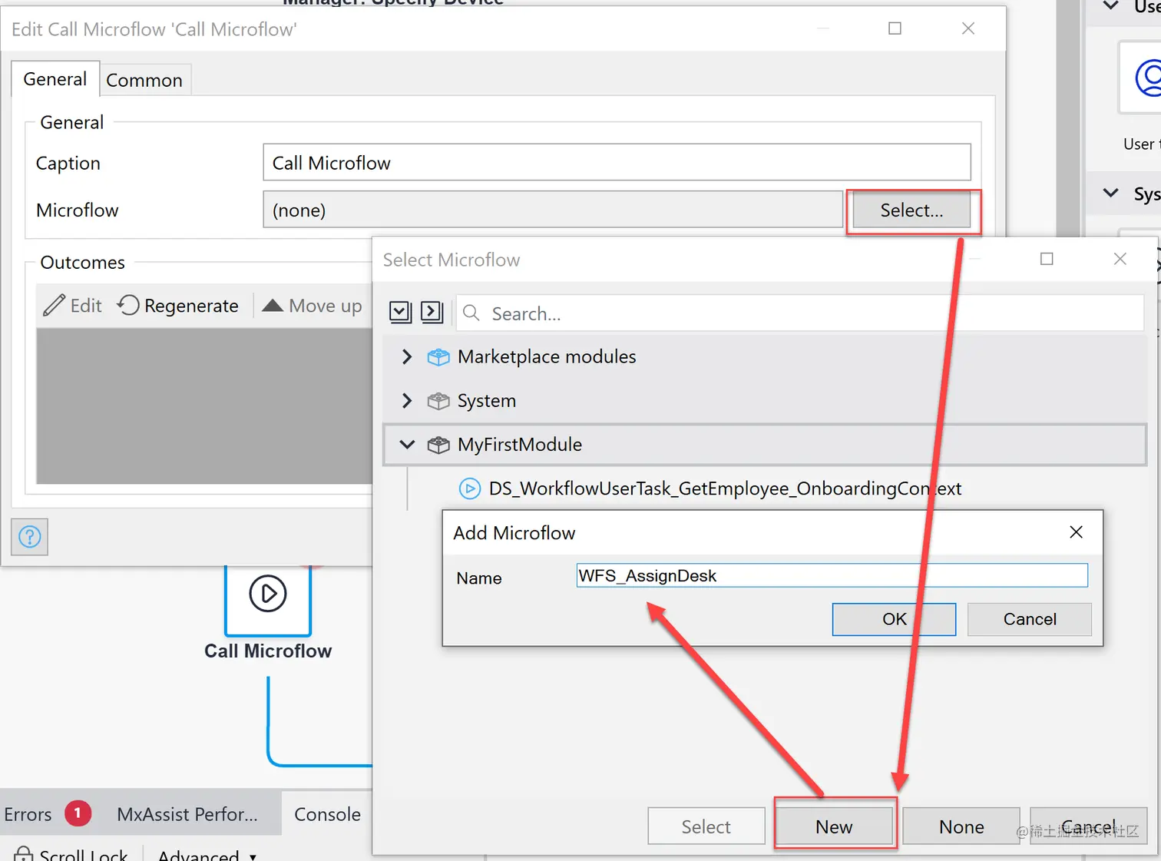Open the MxAssist Performance tab
The height and width of the screenshot is (861, 1161).
click(x=187, y=814)
